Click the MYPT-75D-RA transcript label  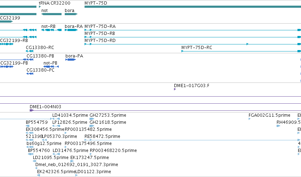[100, 26]
